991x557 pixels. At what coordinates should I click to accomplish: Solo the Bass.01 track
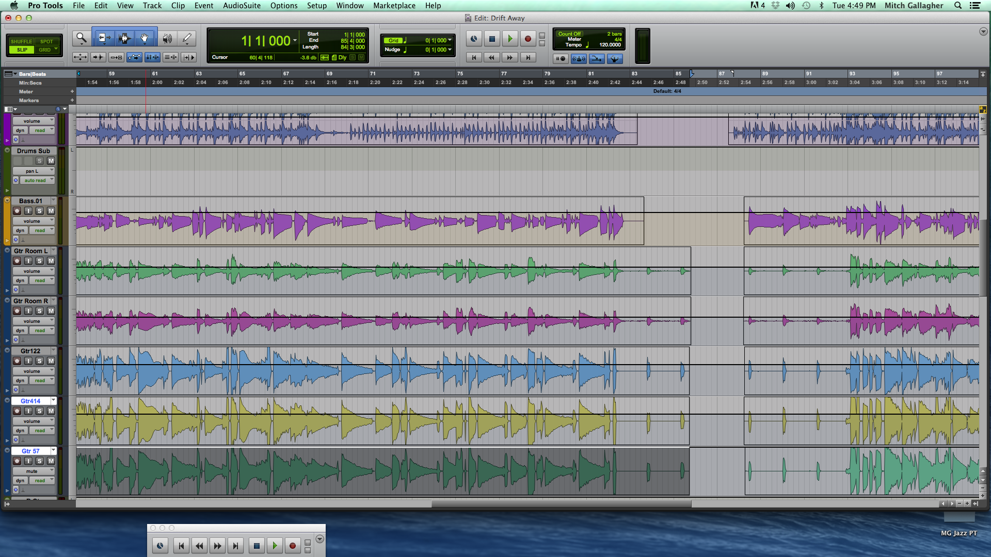40,210
